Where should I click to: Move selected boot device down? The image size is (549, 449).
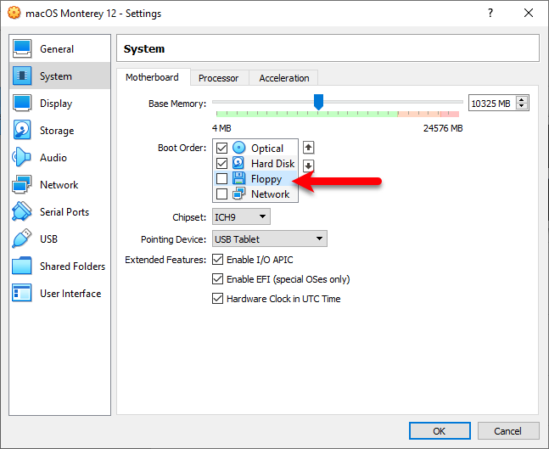tap(308, 166)
